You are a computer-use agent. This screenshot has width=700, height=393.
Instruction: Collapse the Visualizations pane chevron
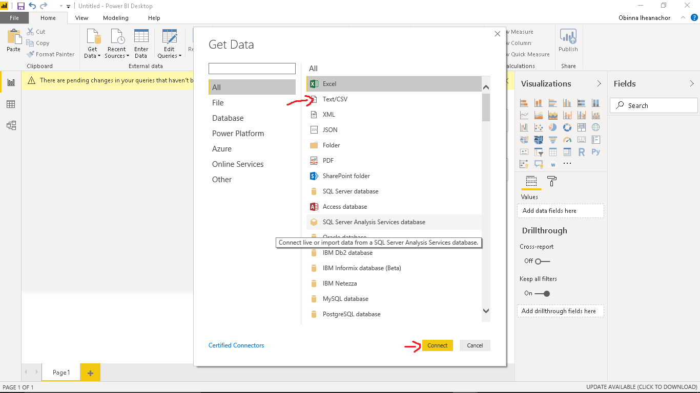click(x=599, y=83)
